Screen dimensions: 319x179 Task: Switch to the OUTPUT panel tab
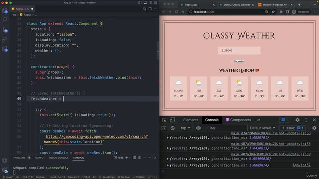(x=40, y=158)
